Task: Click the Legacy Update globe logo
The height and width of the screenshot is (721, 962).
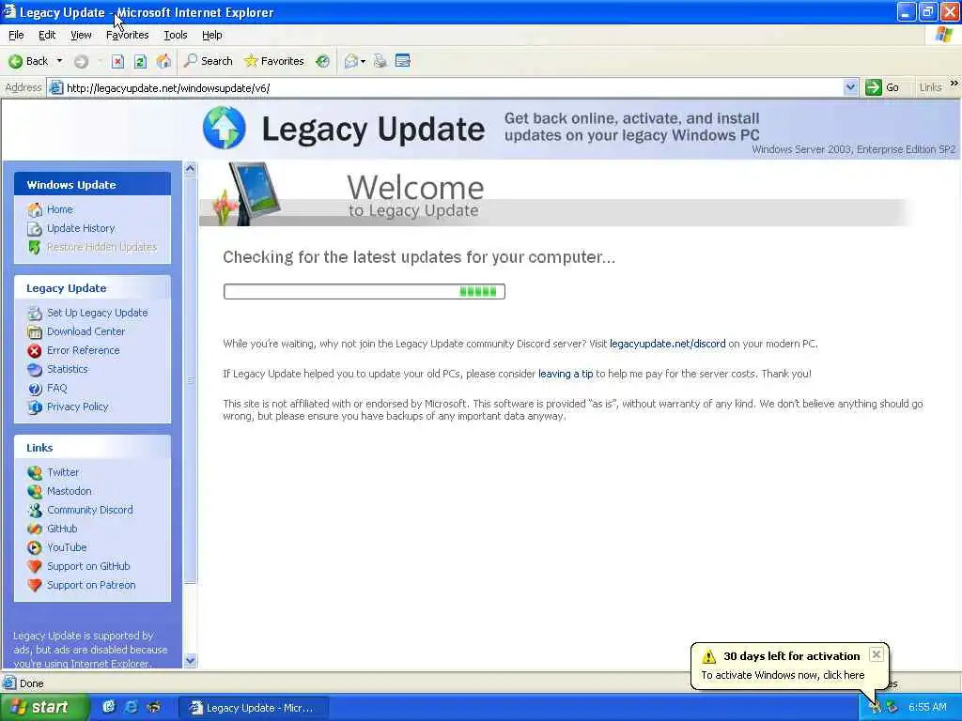Action: tap(224, 128)
